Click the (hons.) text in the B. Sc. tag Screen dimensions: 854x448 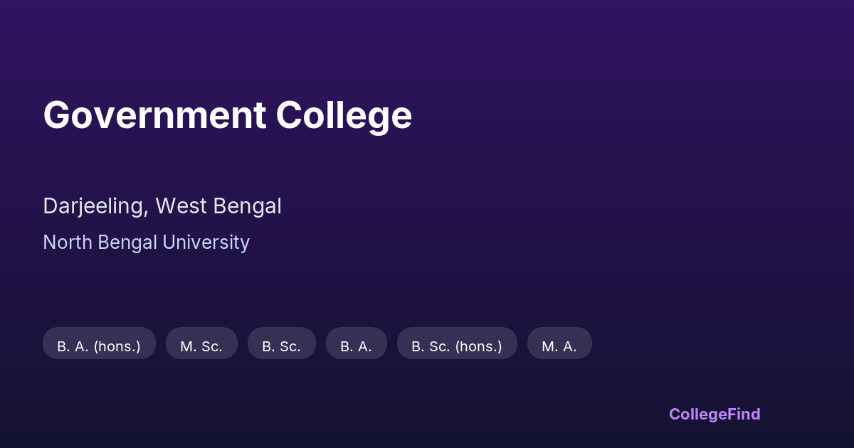tap(478, 346)
